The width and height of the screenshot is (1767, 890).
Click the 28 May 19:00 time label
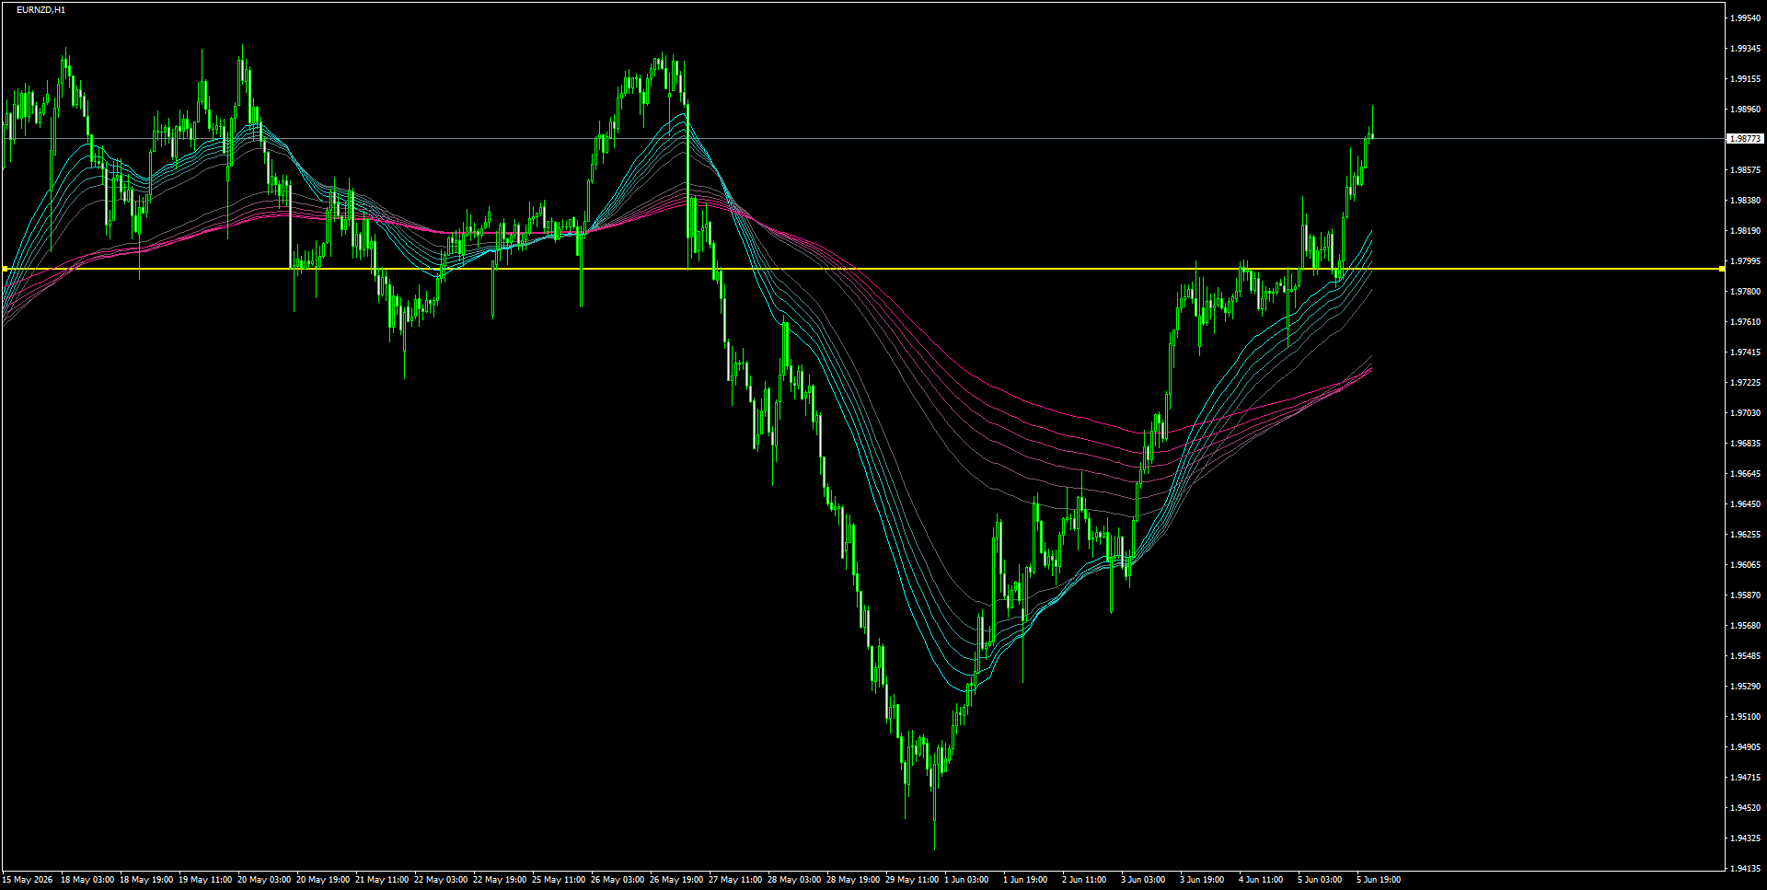[853, 880]
